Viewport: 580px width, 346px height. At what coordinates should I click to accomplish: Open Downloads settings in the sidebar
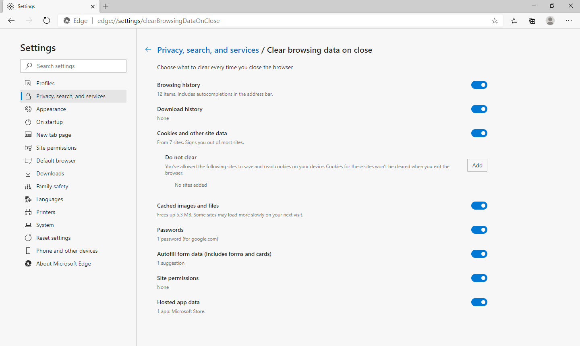73,173
